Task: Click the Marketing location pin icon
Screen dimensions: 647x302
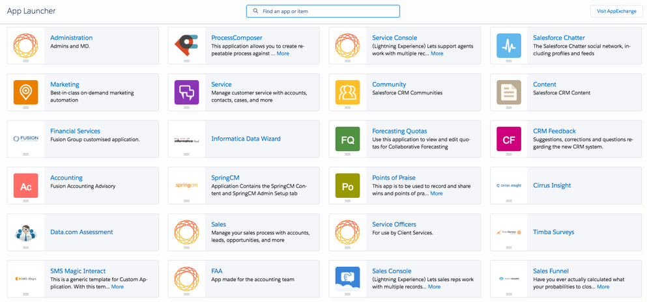Action: [25, 92]
